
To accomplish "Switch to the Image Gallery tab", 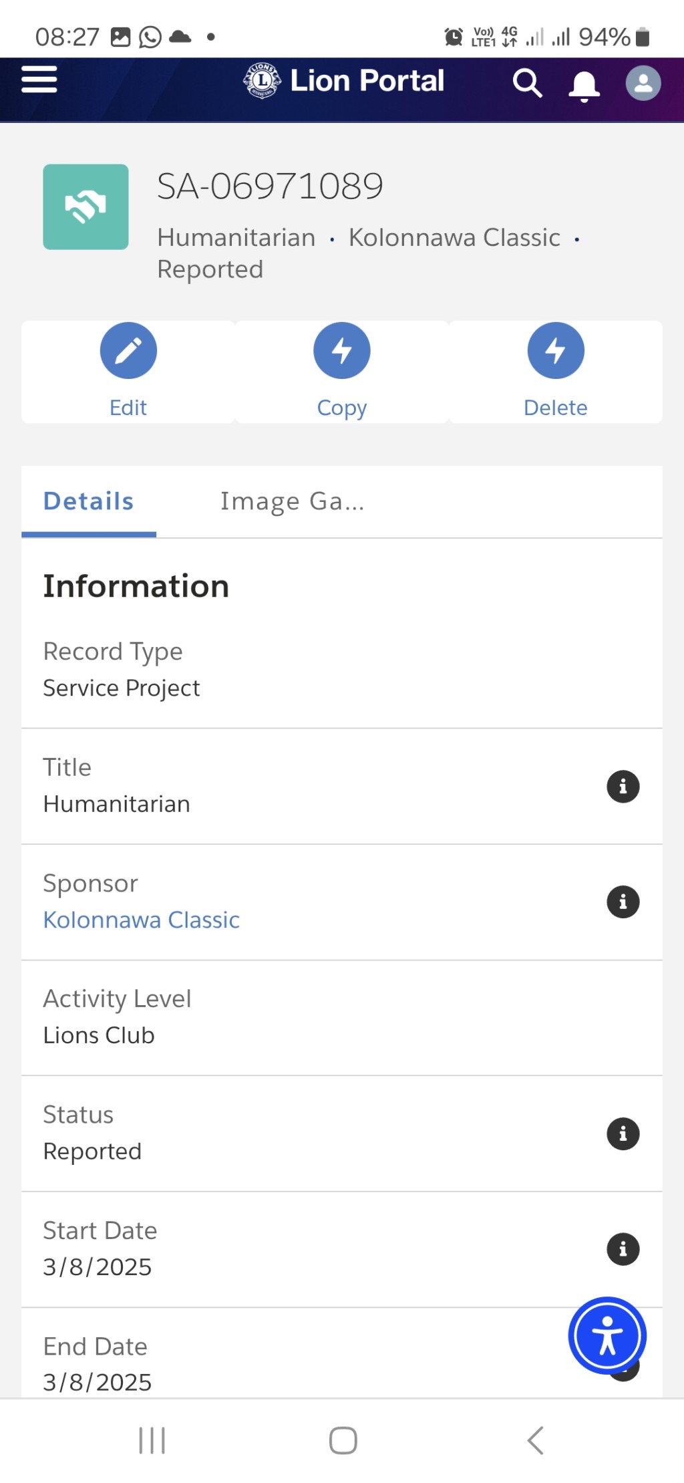I will click(x=293, y=502).
